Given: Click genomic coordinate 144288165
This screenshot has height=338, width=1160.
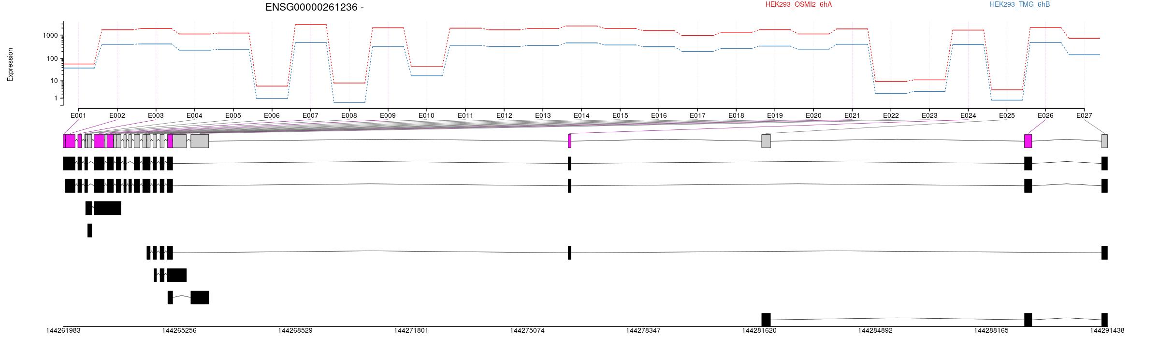Looking at the screenshot, I should tap(991, 331).
